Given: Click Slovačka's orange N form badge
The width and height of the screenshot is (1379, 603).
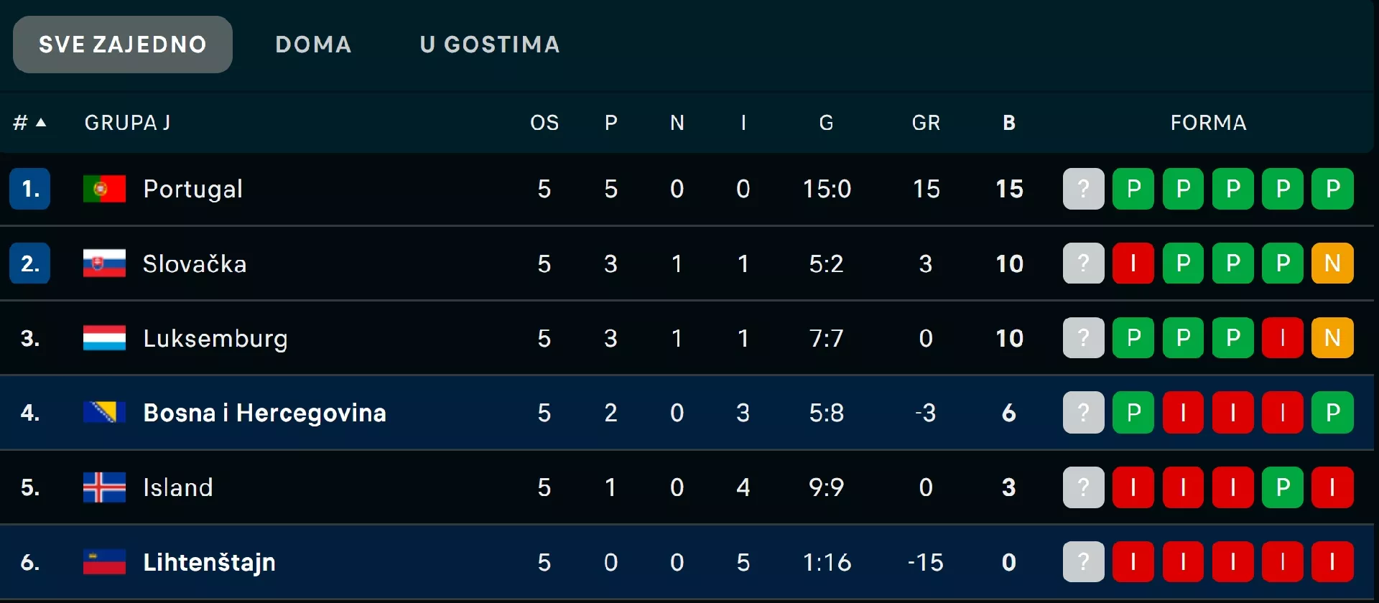Looking at the screenshot, I should [1332, 263].
